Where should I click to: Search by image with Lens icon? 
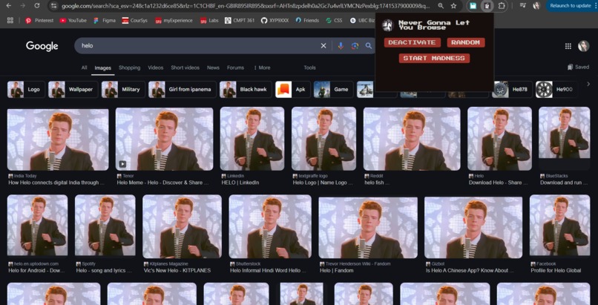tap(355, 46)
